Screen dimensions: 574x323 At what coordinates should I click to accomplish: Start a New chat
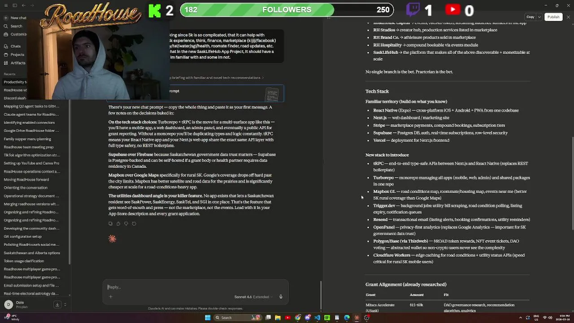click(x=15, y=18)
